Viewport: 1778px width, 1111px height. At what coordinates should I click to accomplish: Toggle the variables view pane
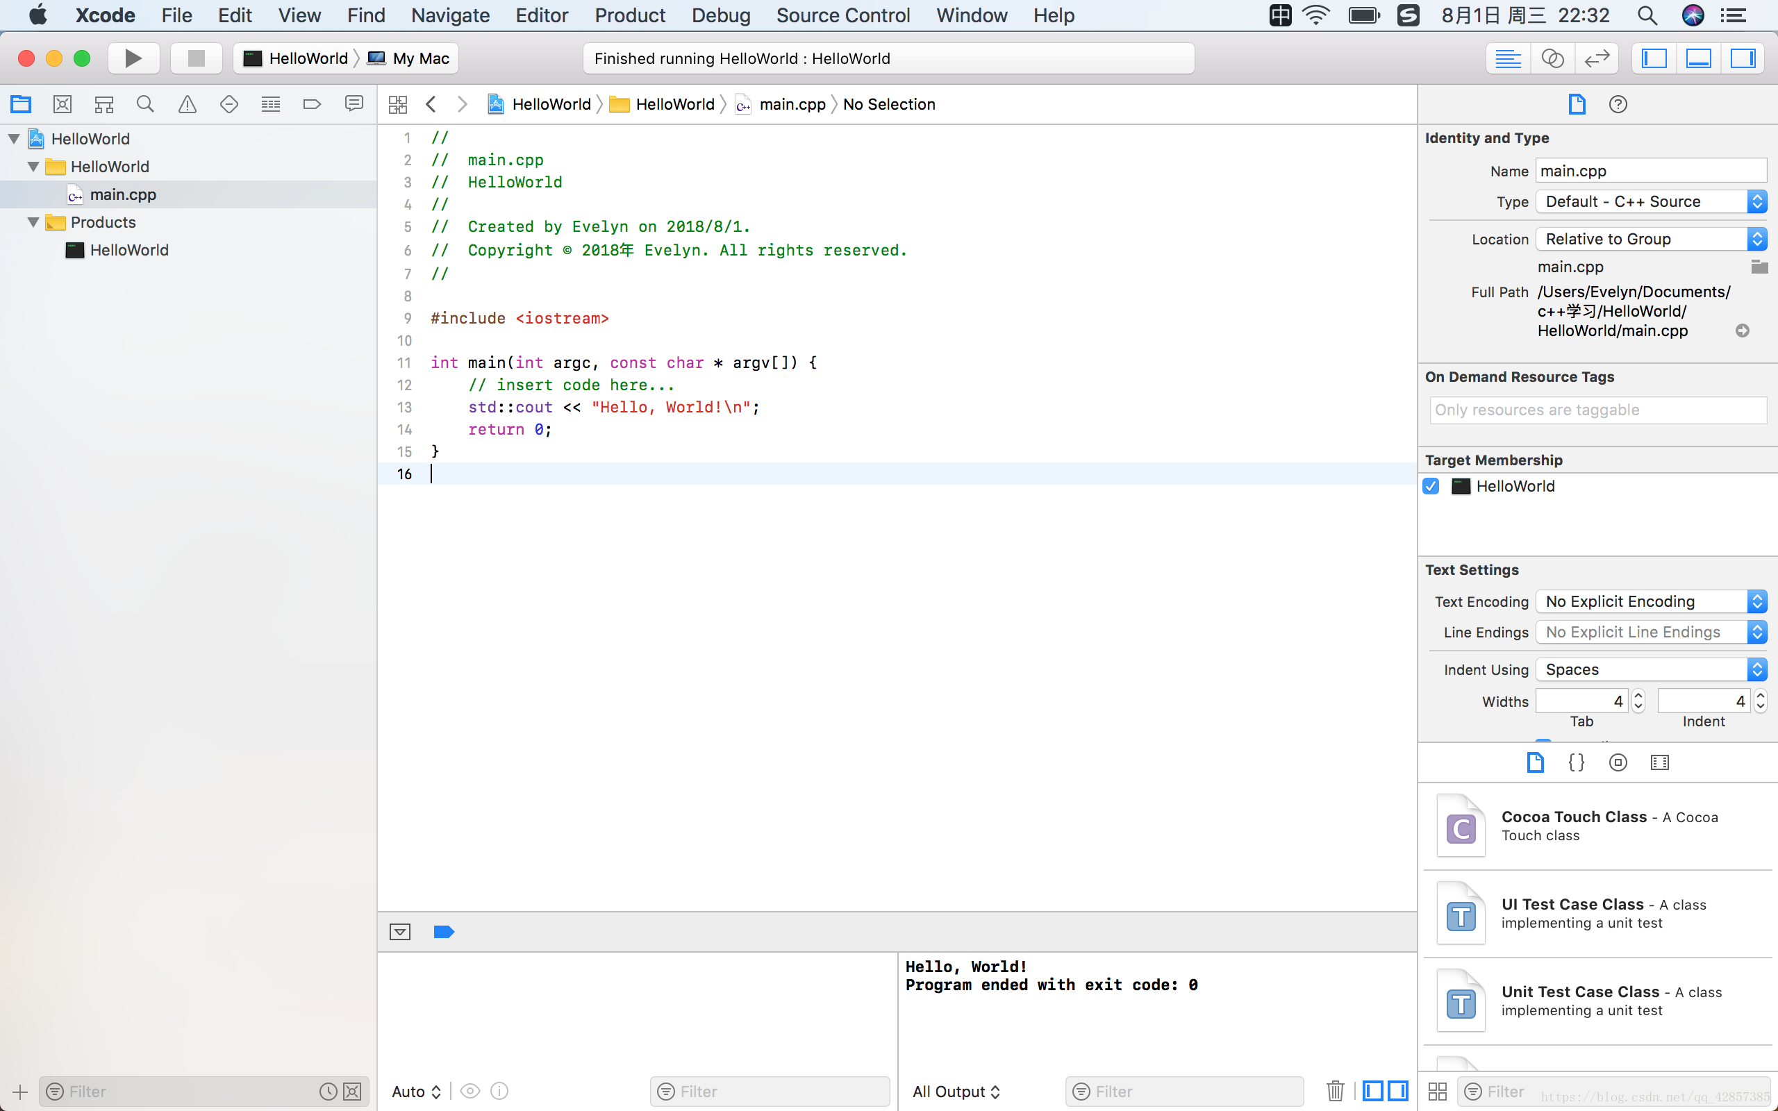1372,1091
